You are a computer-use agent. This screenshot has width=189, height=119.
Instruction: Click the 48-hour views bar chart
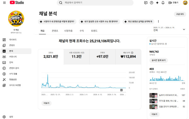click(x=167, y=78)
